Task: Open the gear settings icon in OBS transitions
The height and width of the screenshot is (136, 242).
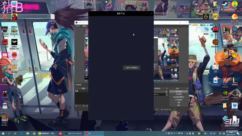Action: click(x=166, y=92)
